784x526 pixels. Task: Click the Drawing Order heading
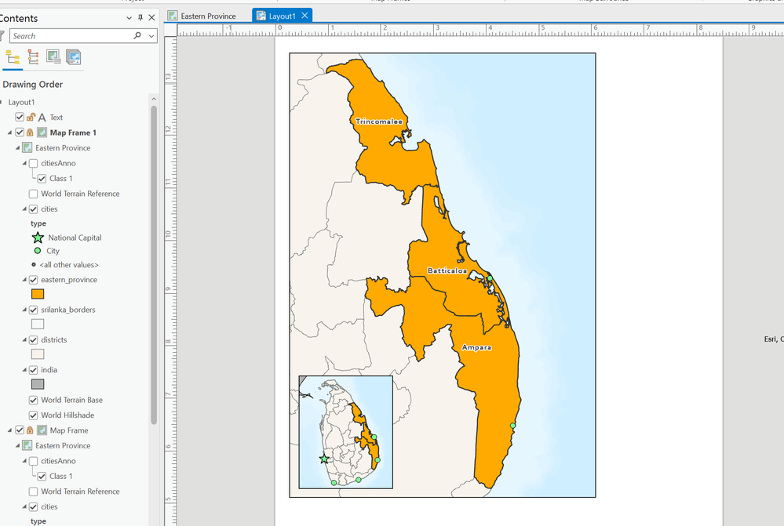32,85
